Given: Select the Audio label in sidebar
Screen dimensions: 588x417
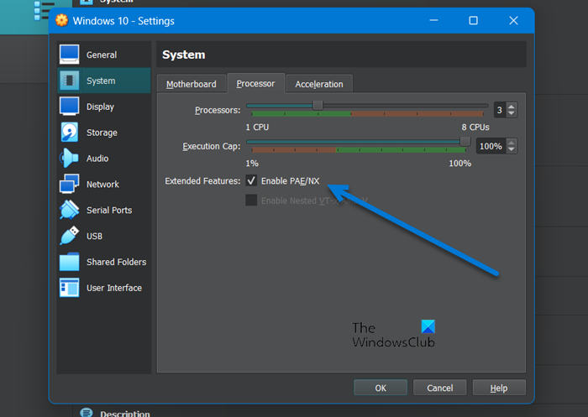Looking at the screenshot, I should [x=97, y=159].
